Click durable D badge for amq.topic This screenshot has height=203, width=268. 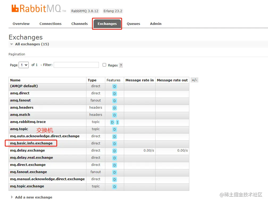point(115,129)
